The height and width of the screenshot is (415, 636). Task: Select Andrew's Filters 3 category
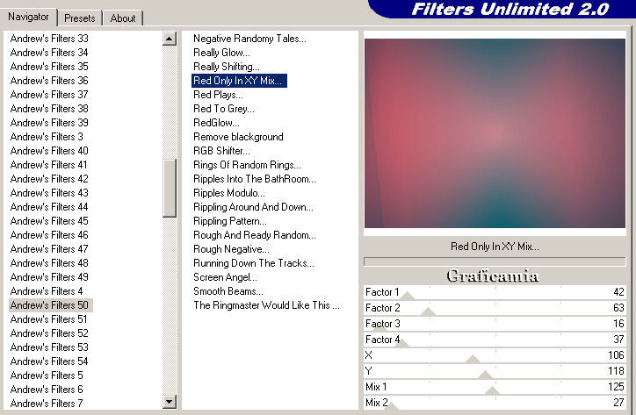point(47,137)
